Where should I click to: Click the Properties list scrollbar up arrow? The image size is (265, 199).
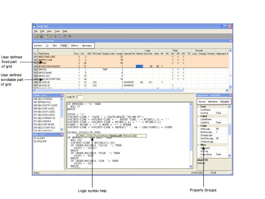point(229,107)
